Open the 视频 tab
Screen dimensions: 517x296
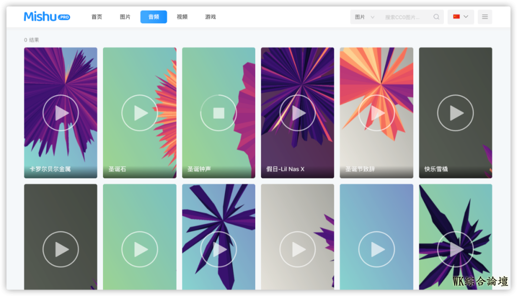[182, 17]
